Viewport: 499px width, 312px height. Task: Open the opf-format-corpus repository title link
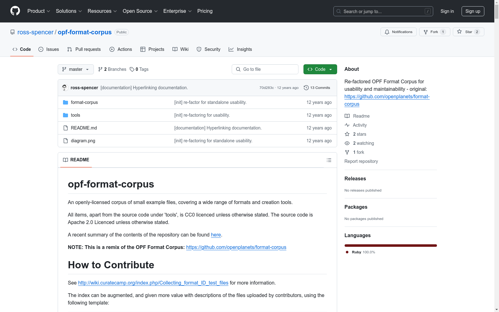click(x=85, y=32)
